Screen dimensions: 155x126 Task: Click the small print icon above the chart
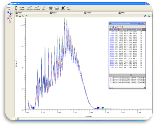click(x=20, y=16)
